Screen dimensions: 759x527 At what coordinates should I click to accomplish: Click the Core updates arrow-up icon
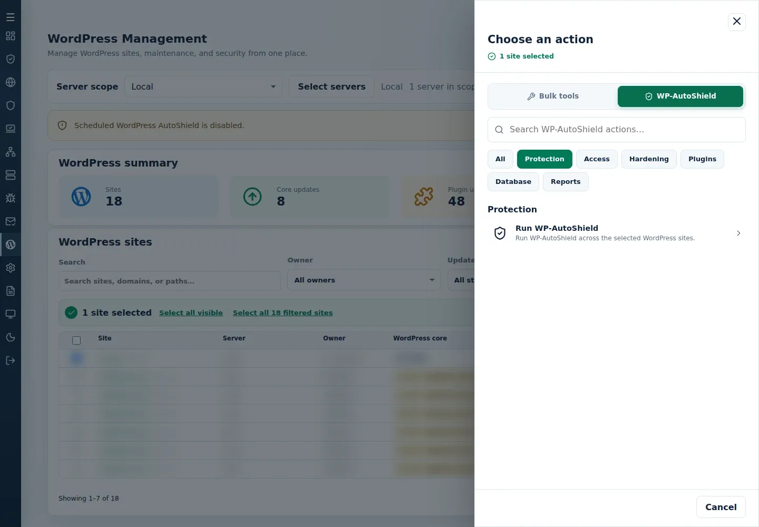(x=252, y=197)
